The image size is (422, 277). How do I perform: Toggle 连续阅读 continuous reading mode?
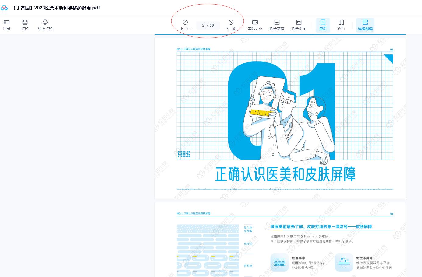pos(365,25)
